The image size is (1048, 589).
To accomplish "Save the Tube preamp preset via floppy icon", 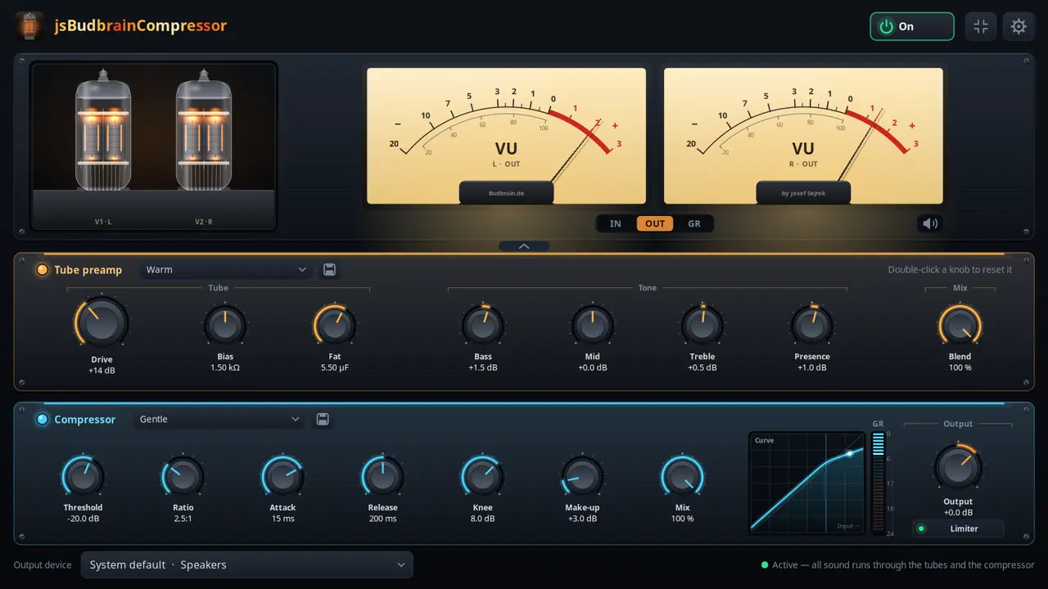I will click(x=329, y=270).
